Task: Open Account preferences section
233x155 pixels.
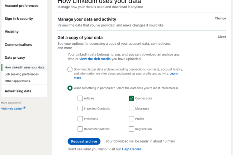Action: pyautogui.click(x=24, y=6)
